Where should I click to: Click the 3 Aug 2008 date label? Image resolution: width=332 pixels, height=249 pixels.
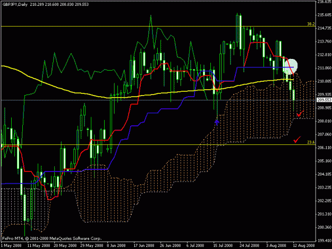click(x=276, y=246)
